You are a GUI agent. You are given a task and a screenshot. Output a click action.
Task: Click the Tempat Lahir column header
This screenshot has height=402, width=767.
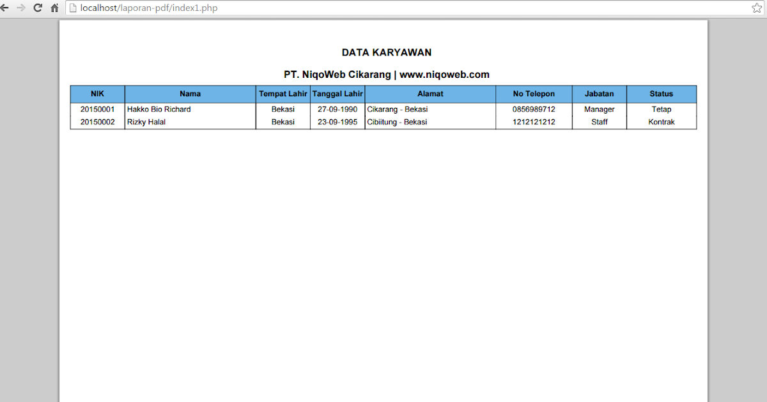(283, 93)
